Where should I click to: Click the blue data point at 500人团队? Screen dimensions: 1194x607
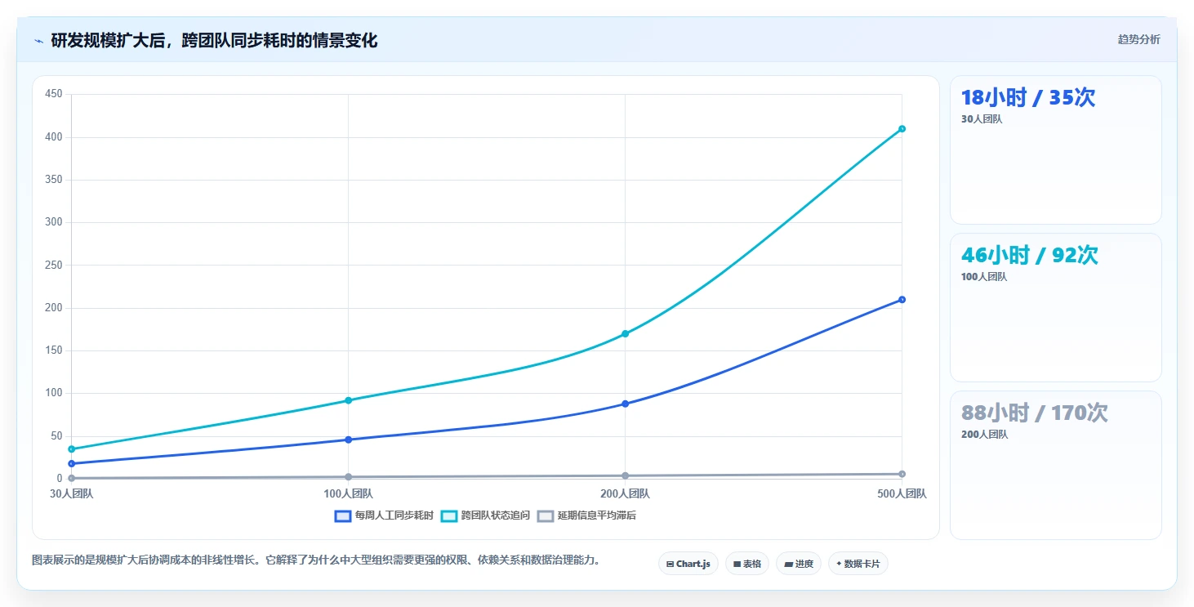coord(902,299)
